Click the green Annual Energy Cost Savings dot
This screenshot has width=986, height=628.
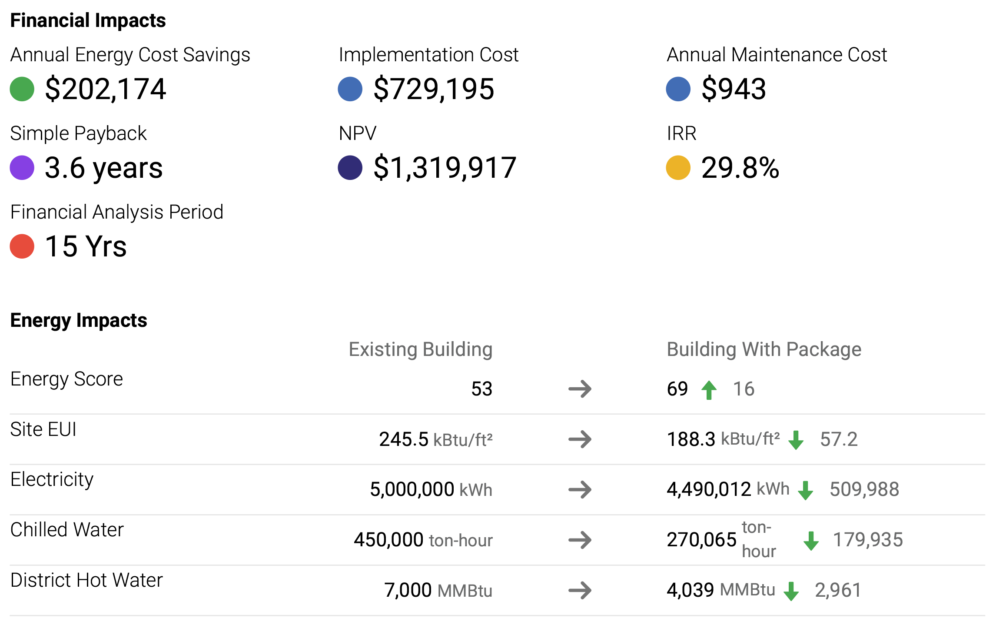click(22, 89)
